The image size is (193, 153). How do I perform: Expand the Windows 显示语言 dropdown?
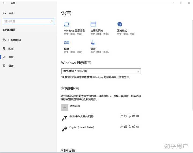click(x=101, y=71)
